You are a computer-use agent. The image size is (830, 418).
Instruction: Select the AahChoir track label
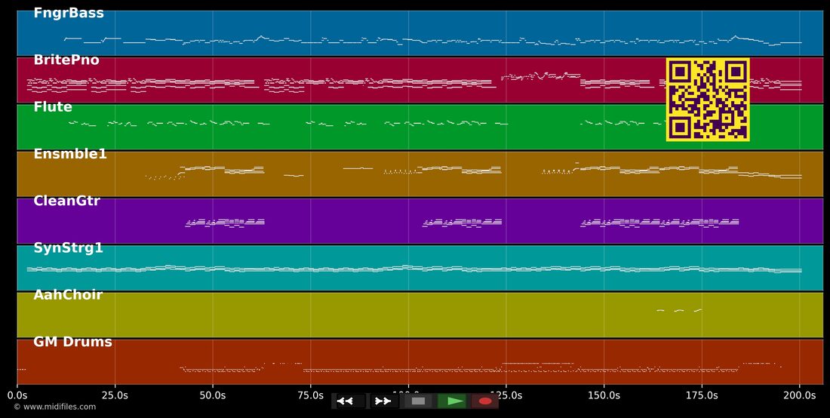coord(68,295)
